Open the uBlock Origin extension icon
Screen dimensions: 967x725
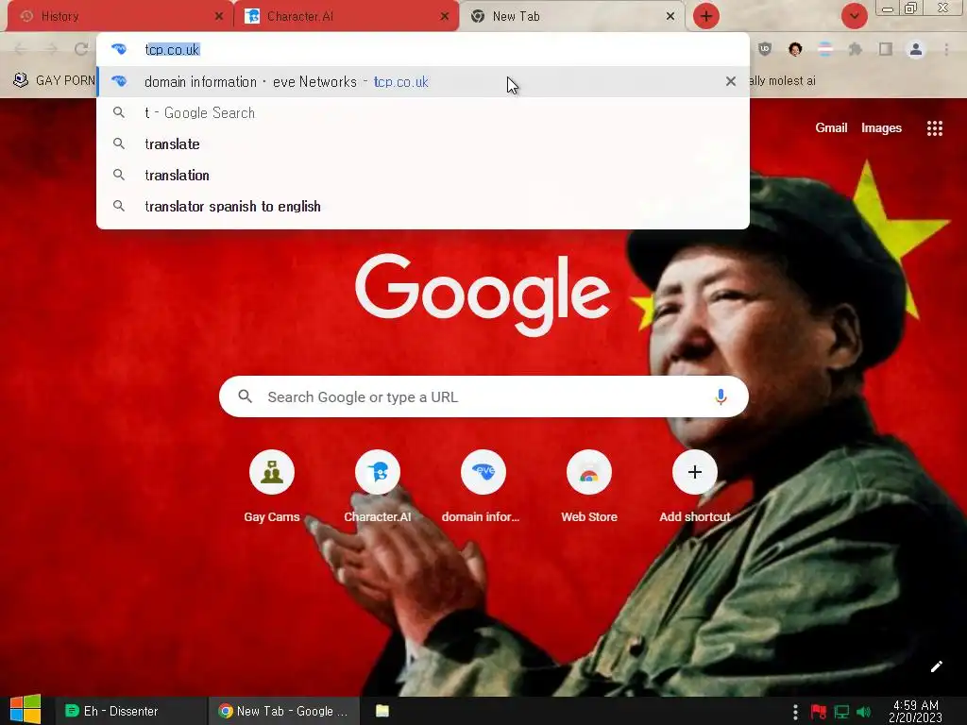(765, 49)
